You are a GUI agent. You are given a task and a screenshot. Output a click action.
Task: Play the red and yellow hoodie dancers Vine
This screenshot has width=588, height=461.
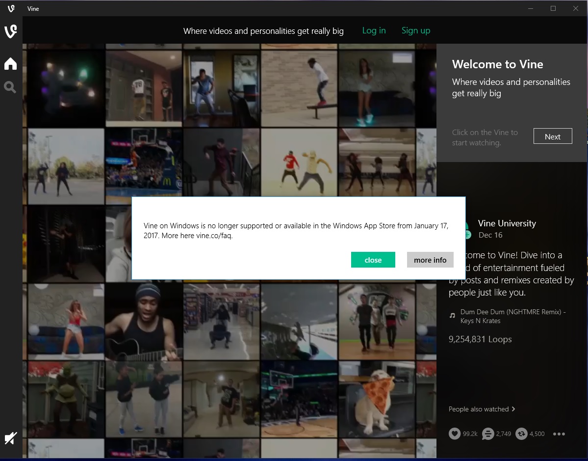(x=299, y=162)
